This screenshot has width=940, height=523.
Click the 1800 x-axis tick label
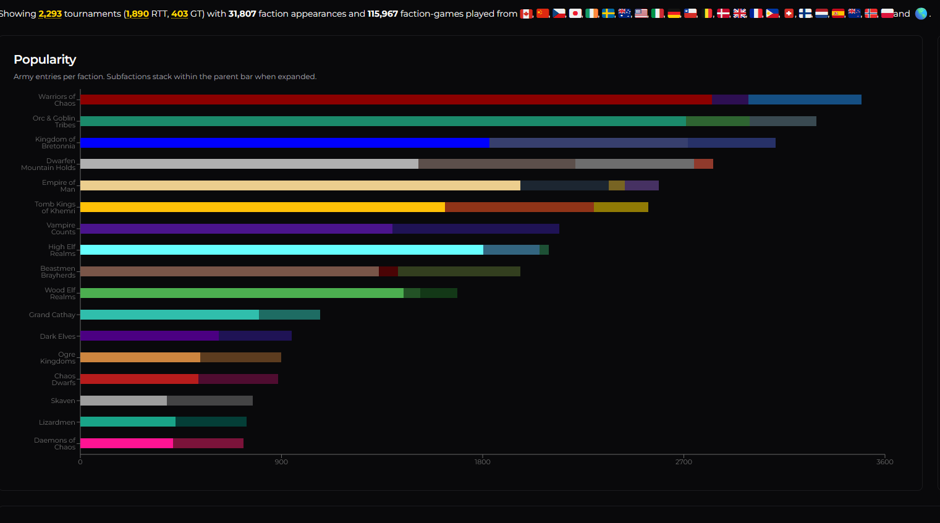click(x=483, y=462)
